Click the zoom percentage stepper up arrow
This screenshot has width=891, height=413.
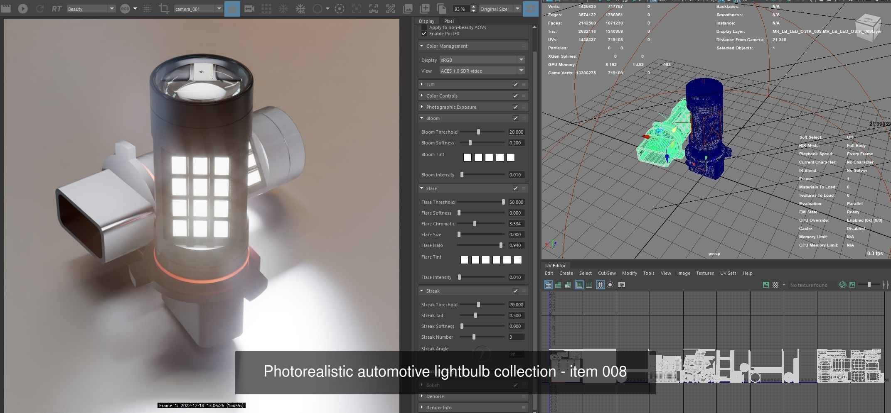(x=473, y=7)
